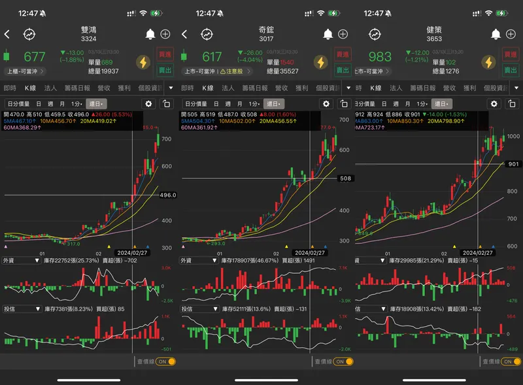Screen dimensions: 523x385
Task: Tap the rotate-screen icon on 奇鋐 chart
Action: tap(344, 104)
